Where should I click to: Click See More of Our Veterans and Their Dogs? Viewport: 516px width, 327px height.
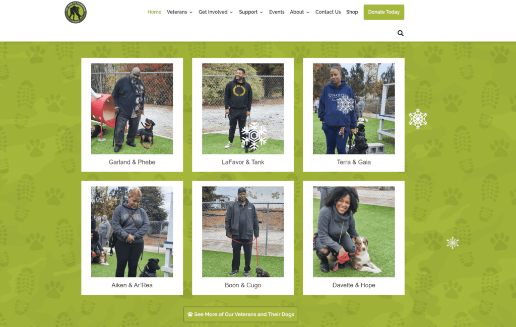[241, 314]
